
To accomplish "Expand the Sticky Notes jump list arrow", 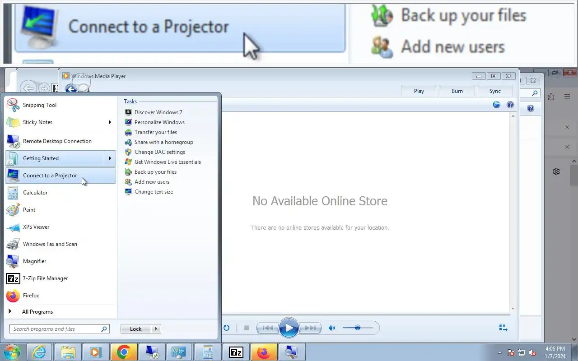I will click(x=110, y=122).
